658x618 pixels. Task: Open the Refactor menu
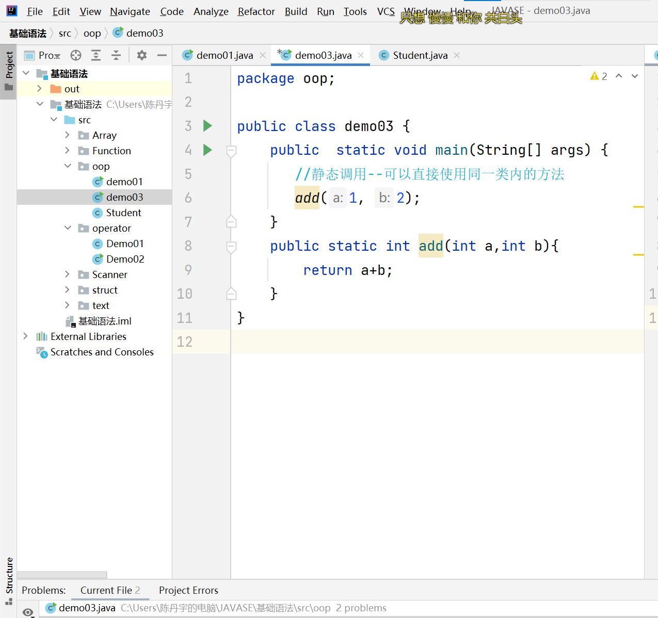pos(256,11)
